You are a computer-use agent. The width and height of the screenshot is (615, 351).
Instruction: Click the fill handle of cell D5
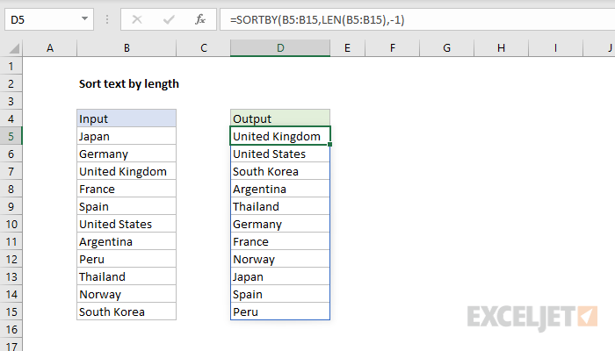329,145
